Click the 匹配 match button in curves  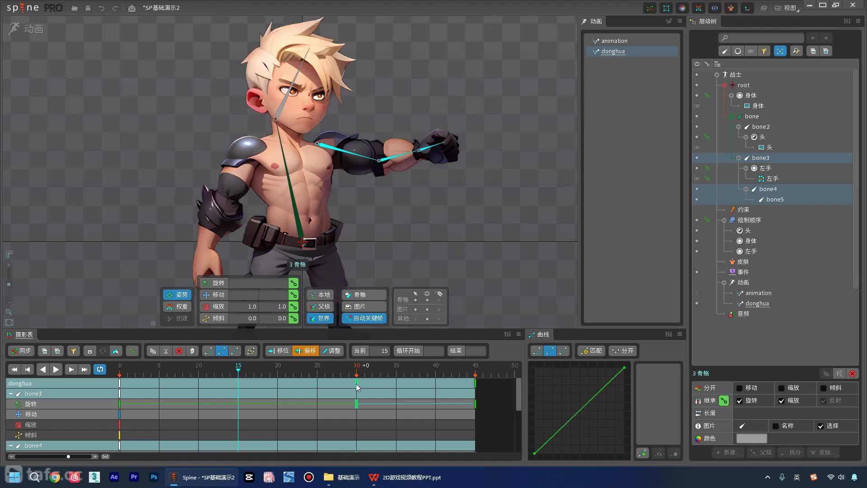[592, 351]
